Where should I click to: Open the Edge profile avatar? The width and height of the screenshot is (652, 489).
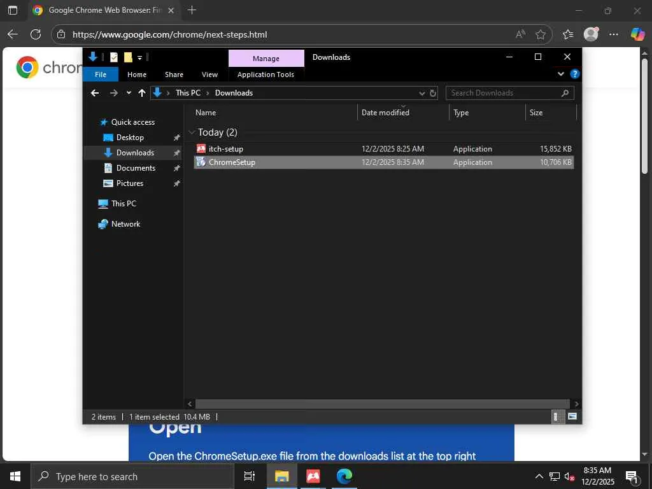(591, 34)
